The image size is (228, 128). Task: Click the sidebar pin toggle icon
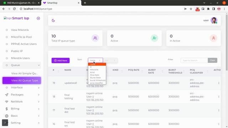(38, 18)
